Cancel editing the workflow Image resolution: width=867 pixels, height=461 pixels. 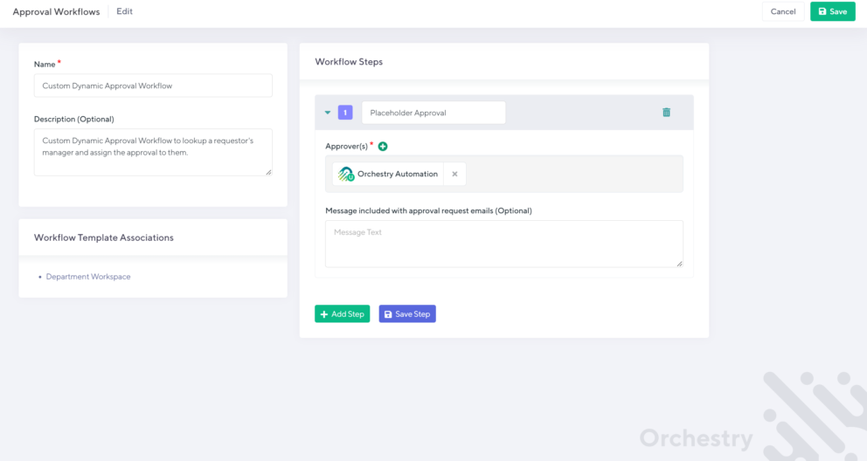pyautogui.click(x=783, y=11)
